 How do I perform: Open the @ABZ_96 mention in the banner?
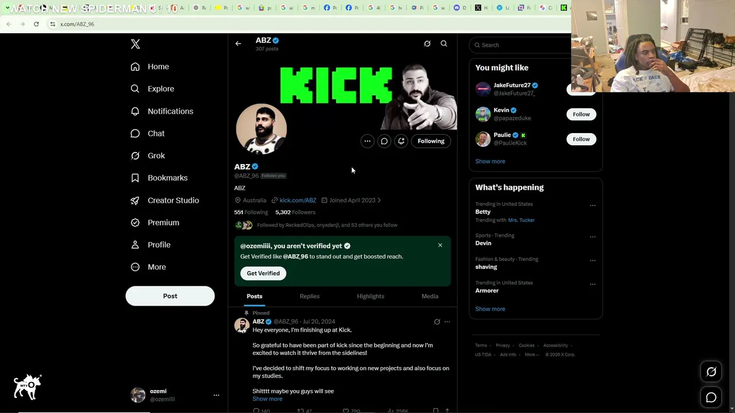(296, 256)
